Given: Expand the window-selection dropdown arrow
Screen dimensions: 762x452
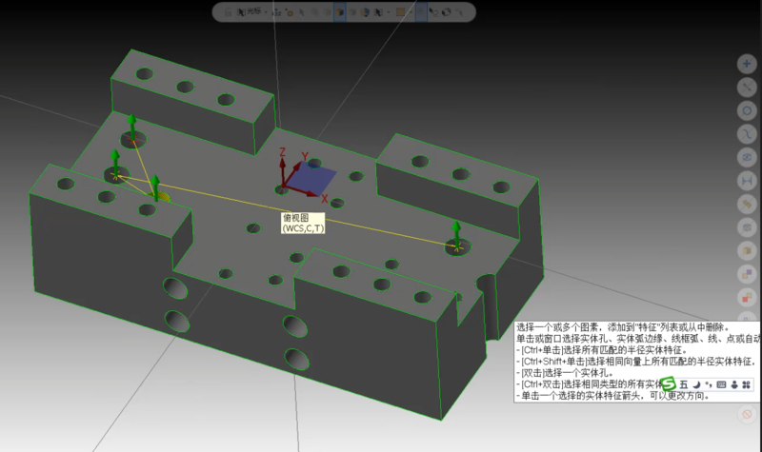Looking at the screenshot, I should [x=411, y=12].
